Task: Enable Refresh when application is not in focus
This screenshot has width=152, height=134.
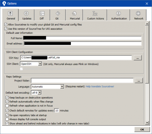Action: (x=7, y=106)
